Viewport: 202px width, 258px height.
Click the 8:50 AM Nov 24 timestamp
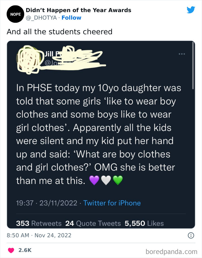tap(39, 236)
